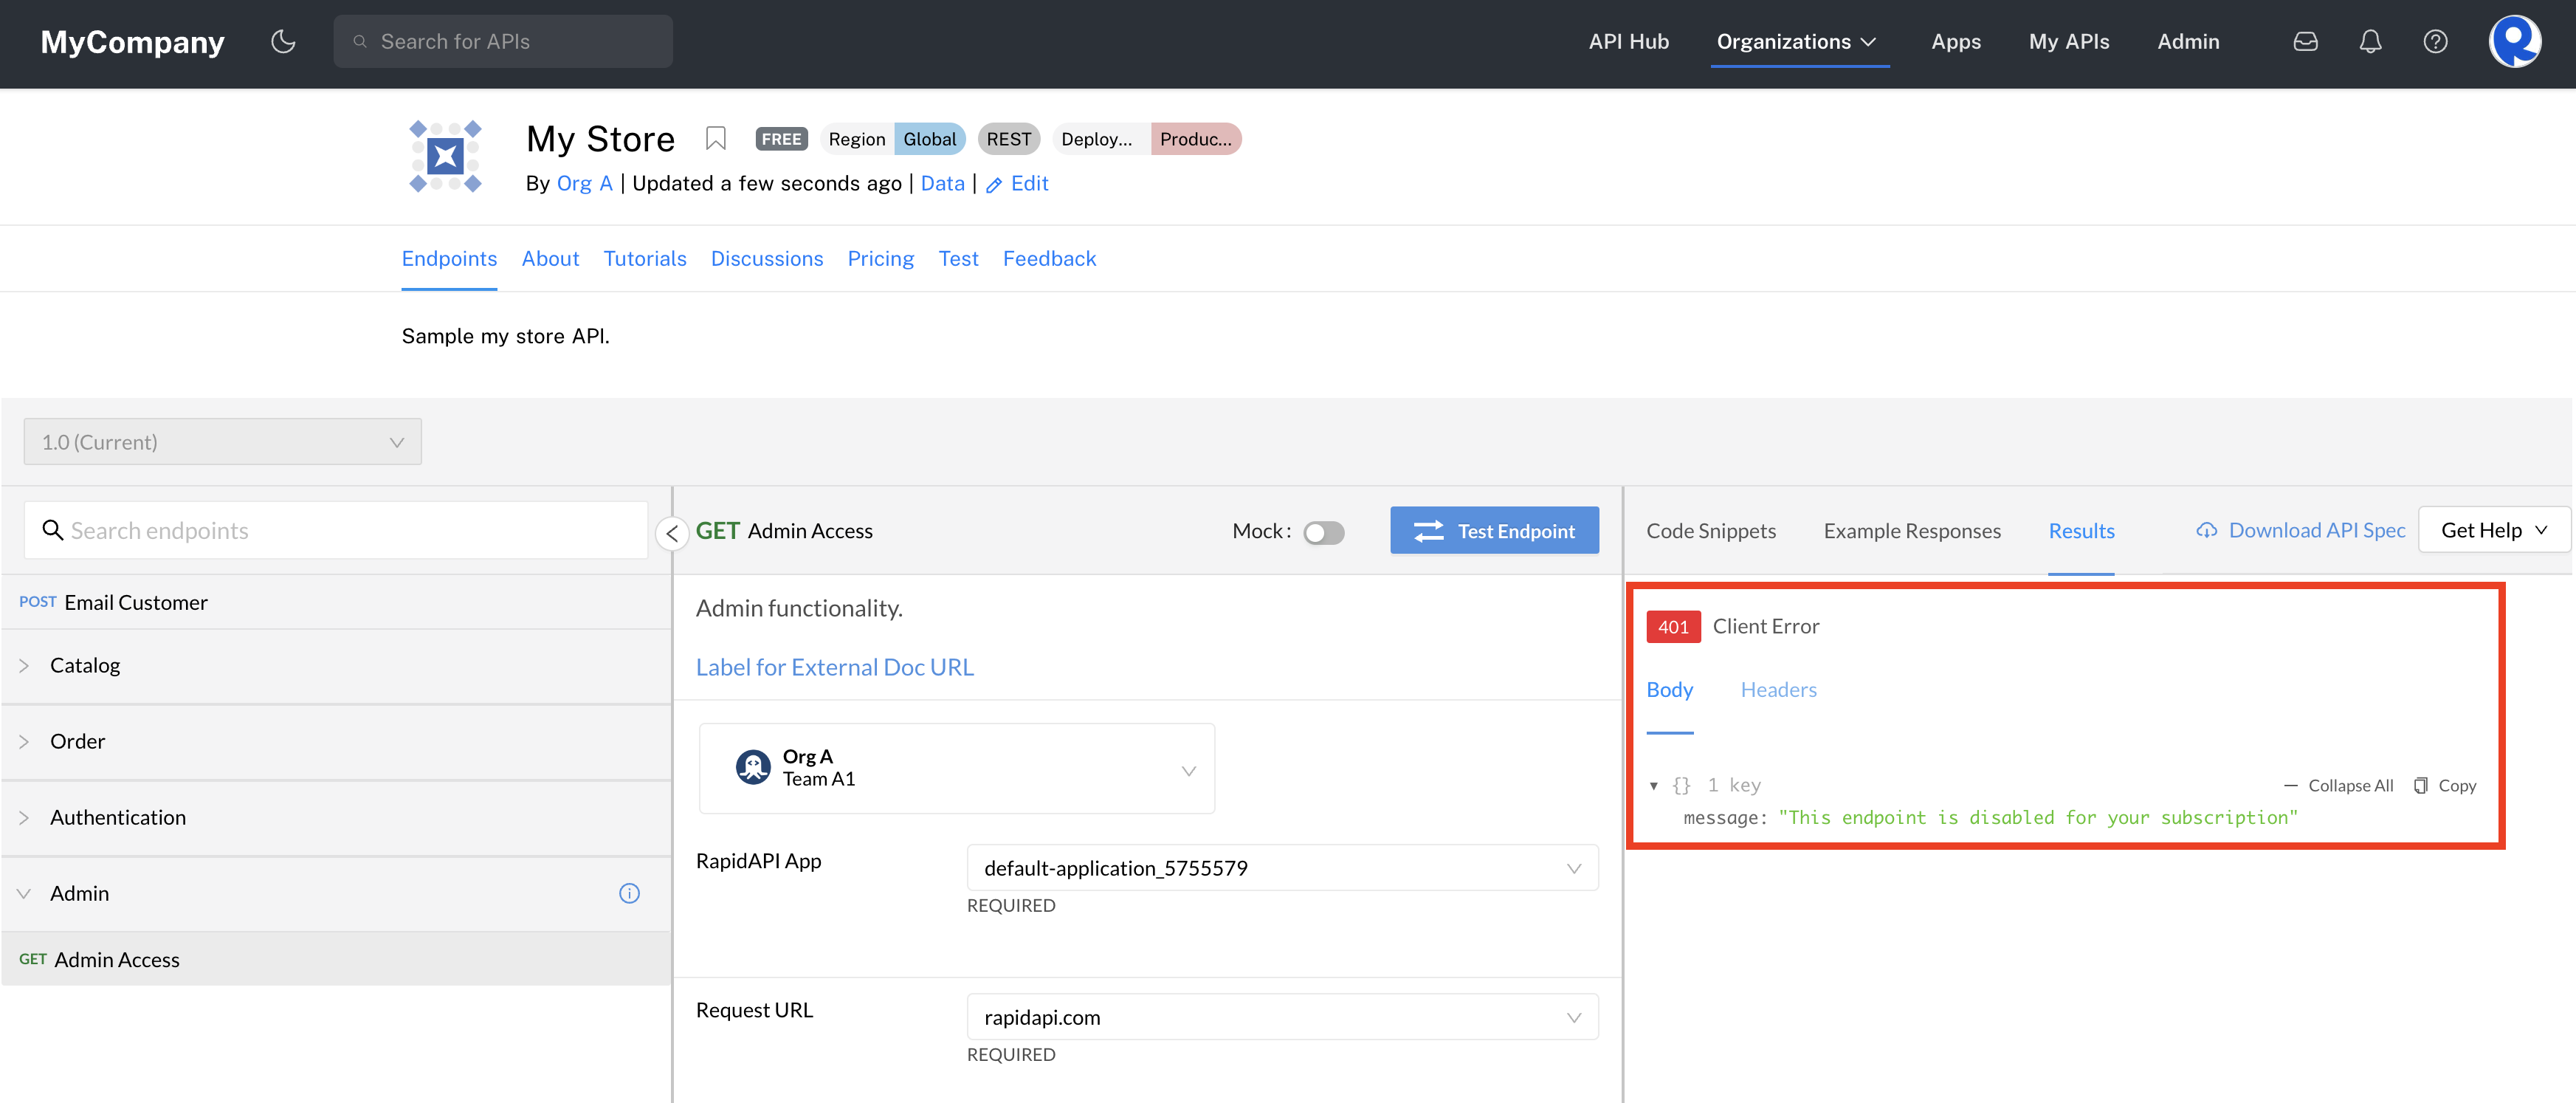Click the Test Endpoint button
Image resolution: width=2576 pixels, height=1103 pixels.
[x=1494, y=530]
